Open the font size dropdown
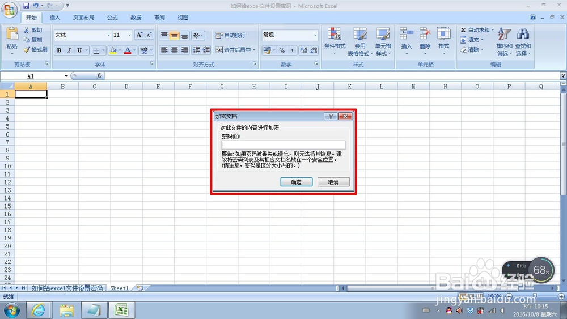The image size is (567, 319). point(129,35)
